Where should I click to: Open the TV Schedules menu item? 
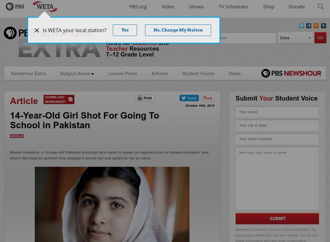tap(233, 7)
